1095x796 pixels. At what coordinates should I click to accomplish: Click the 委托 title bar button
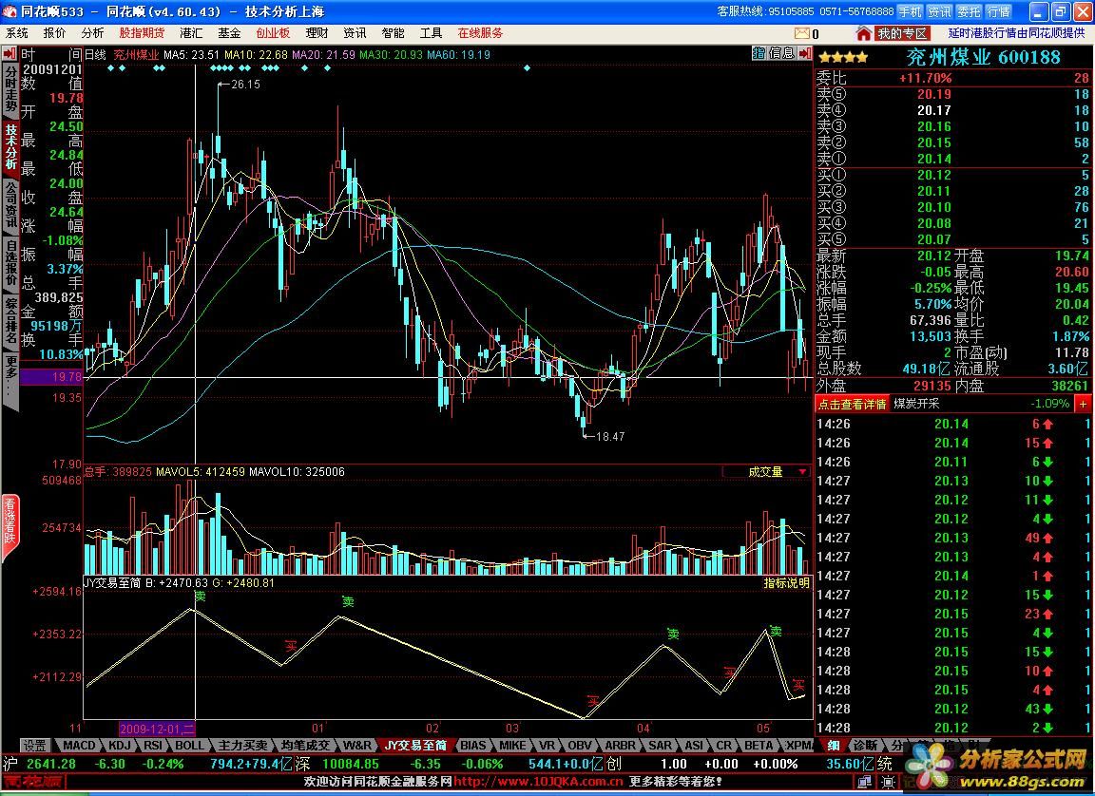point(969,11)
